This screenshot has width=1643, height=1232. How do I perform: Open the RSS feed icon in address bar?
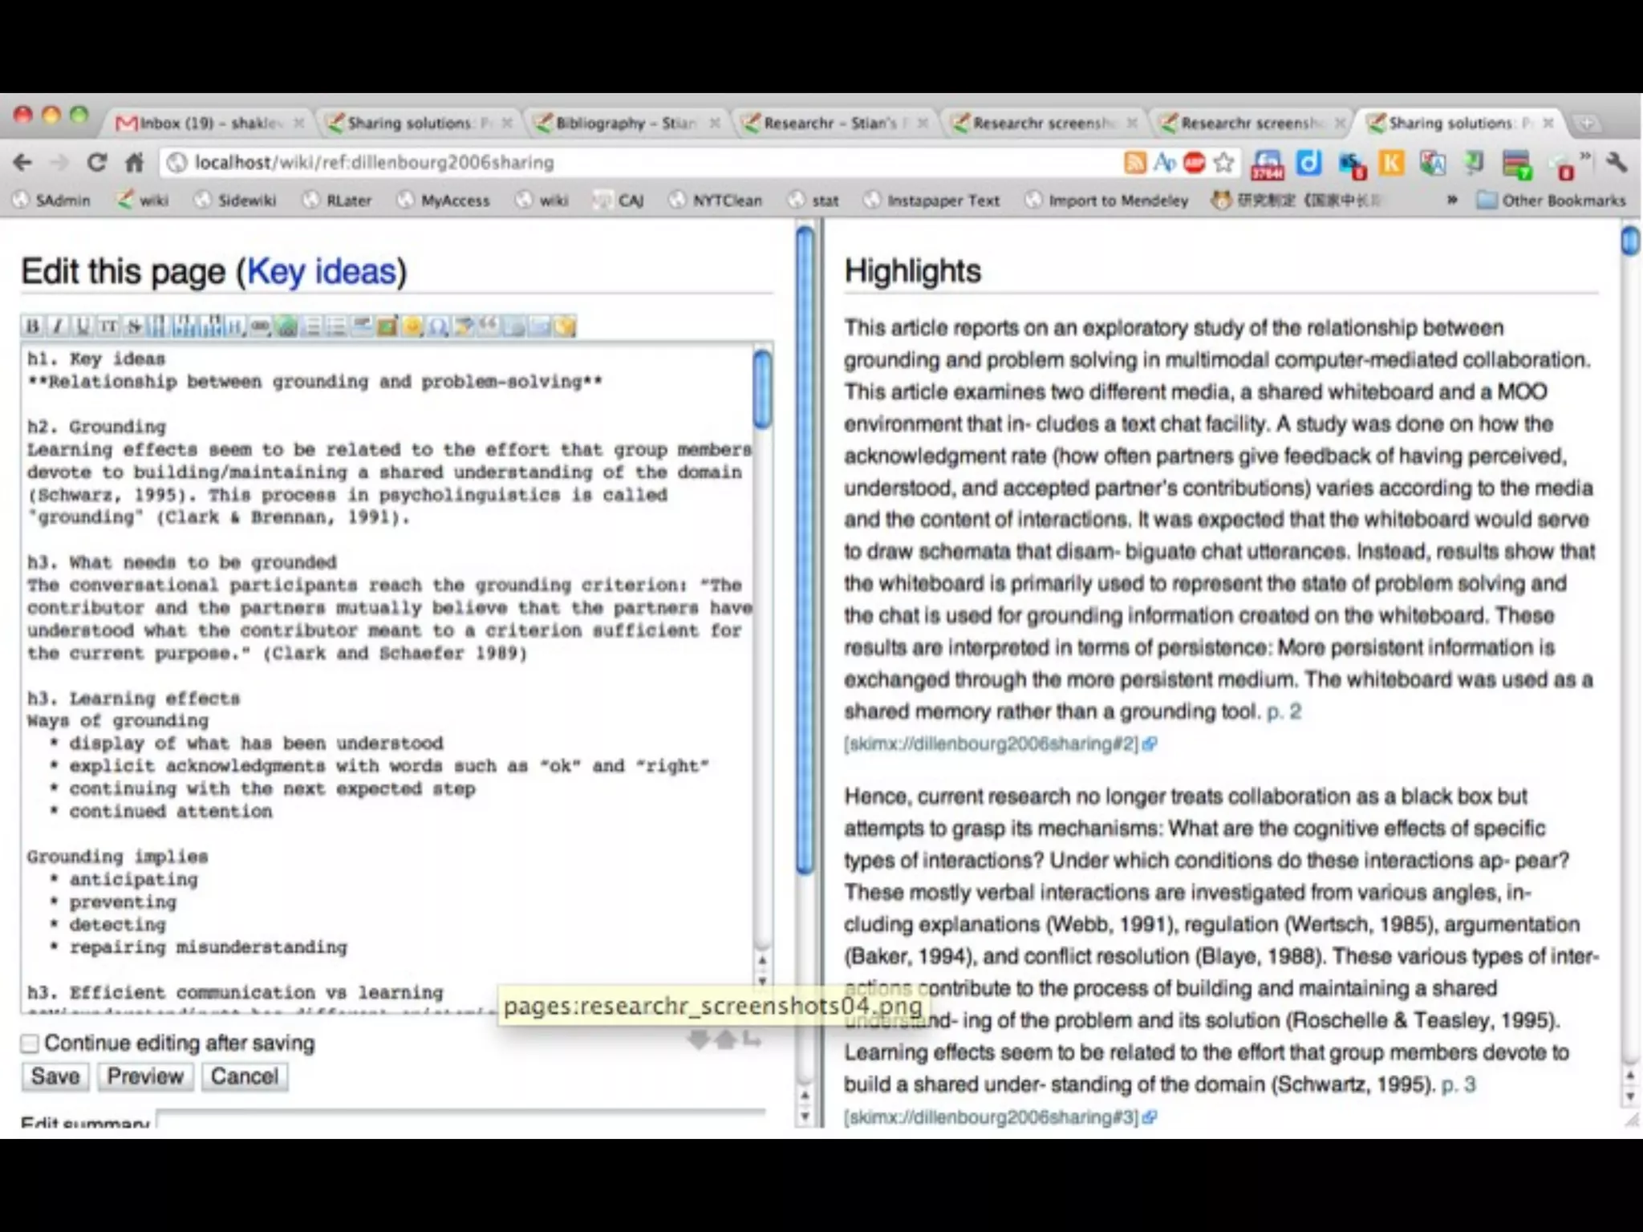click(1134, 163)
